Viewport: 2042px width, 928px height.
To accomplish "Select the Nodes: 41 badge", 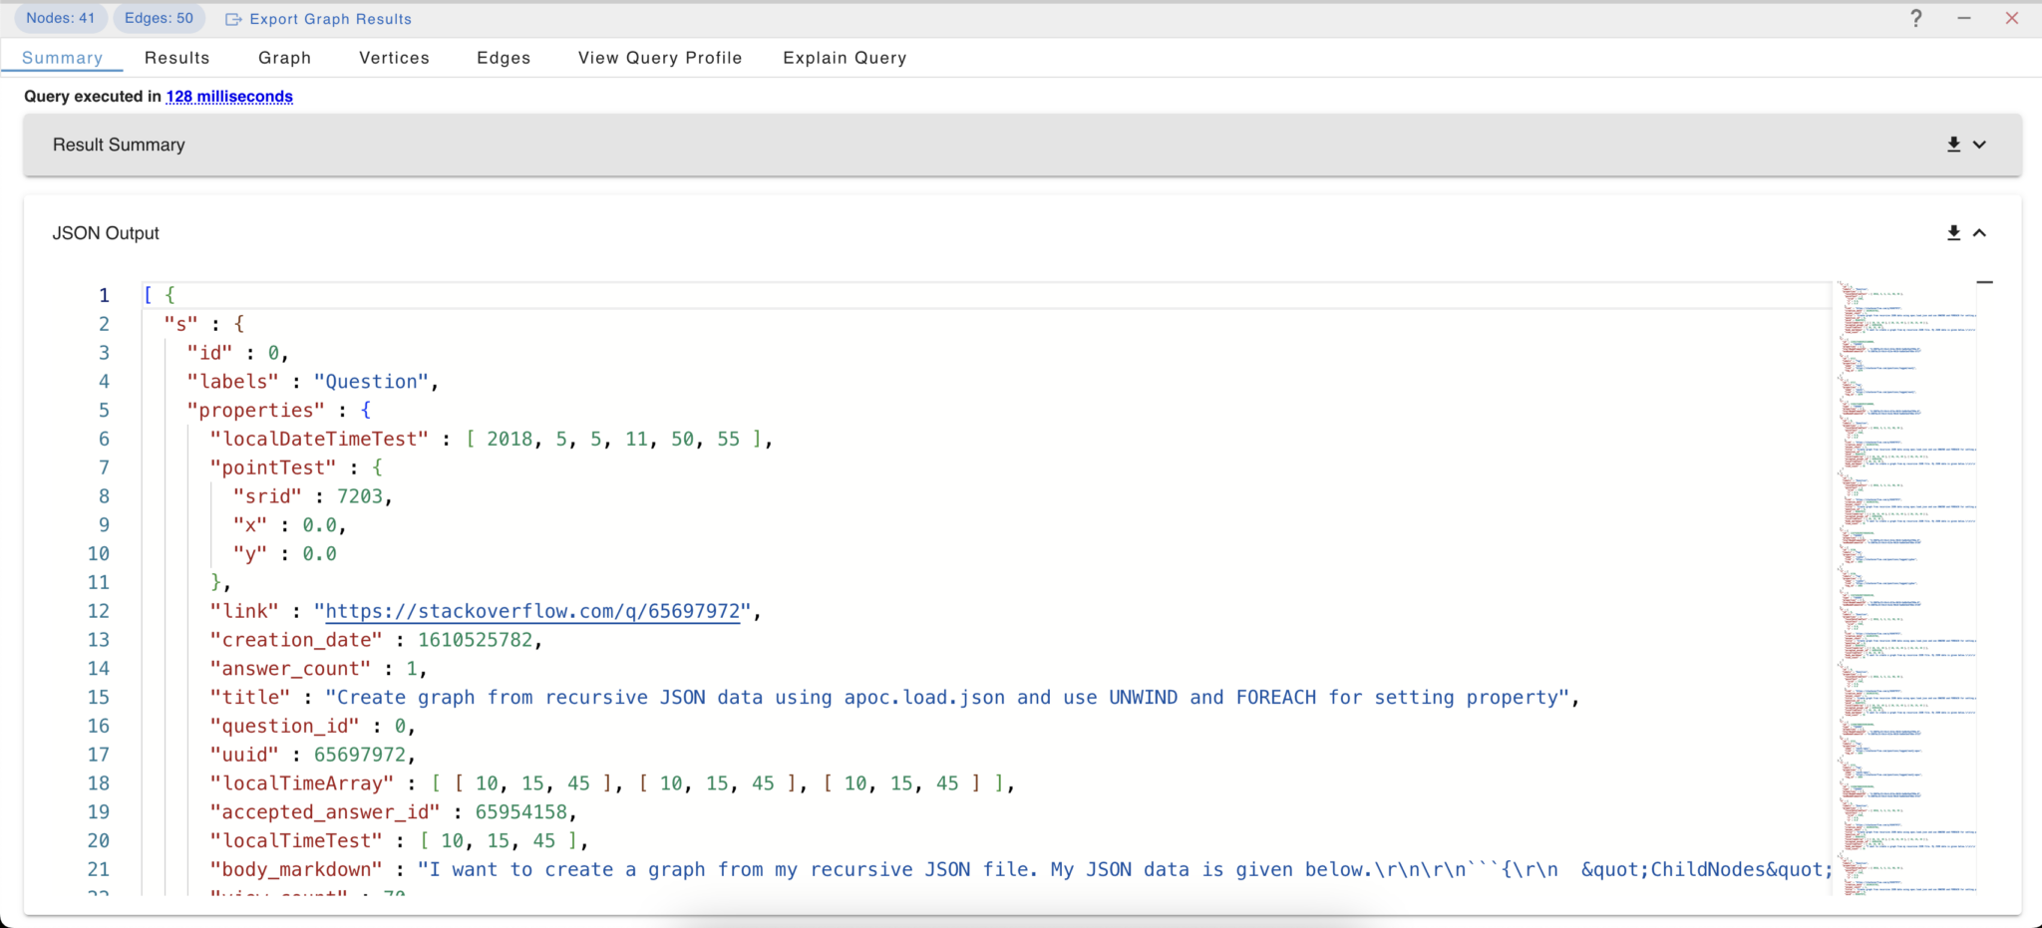I will (x=60, y=18).
